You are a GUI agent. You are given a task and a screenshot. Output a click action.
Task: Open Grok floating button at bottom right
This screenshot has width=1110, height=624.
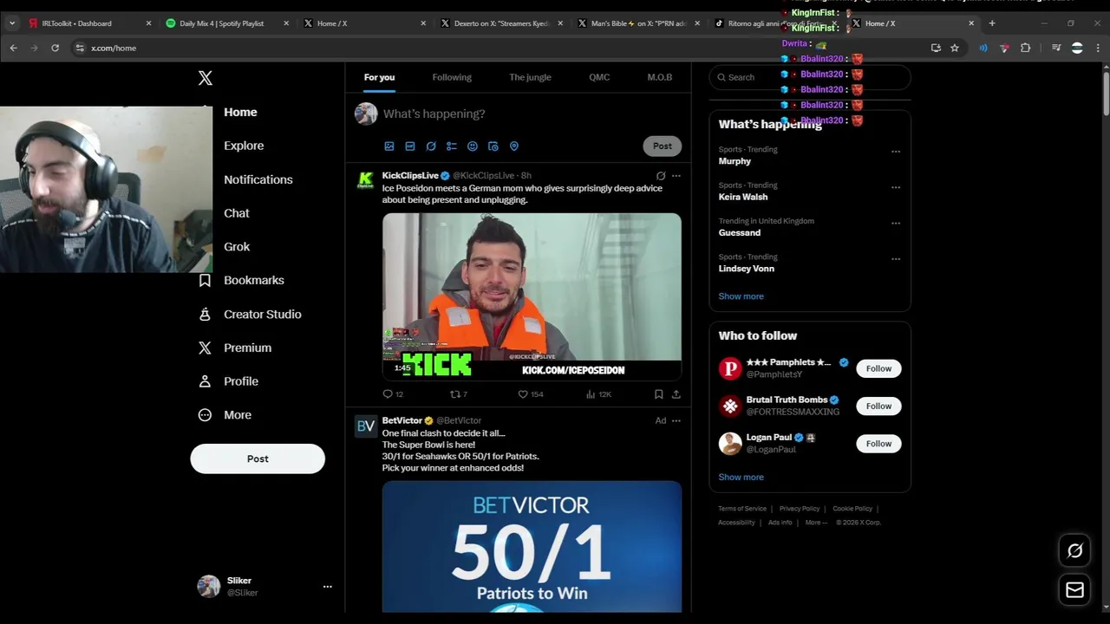(x=1074, y=550)
